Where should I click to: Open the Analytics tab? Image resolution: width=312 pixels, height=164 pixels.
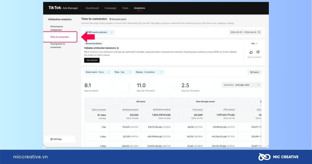pyautogui.click(x=139, y=8)
